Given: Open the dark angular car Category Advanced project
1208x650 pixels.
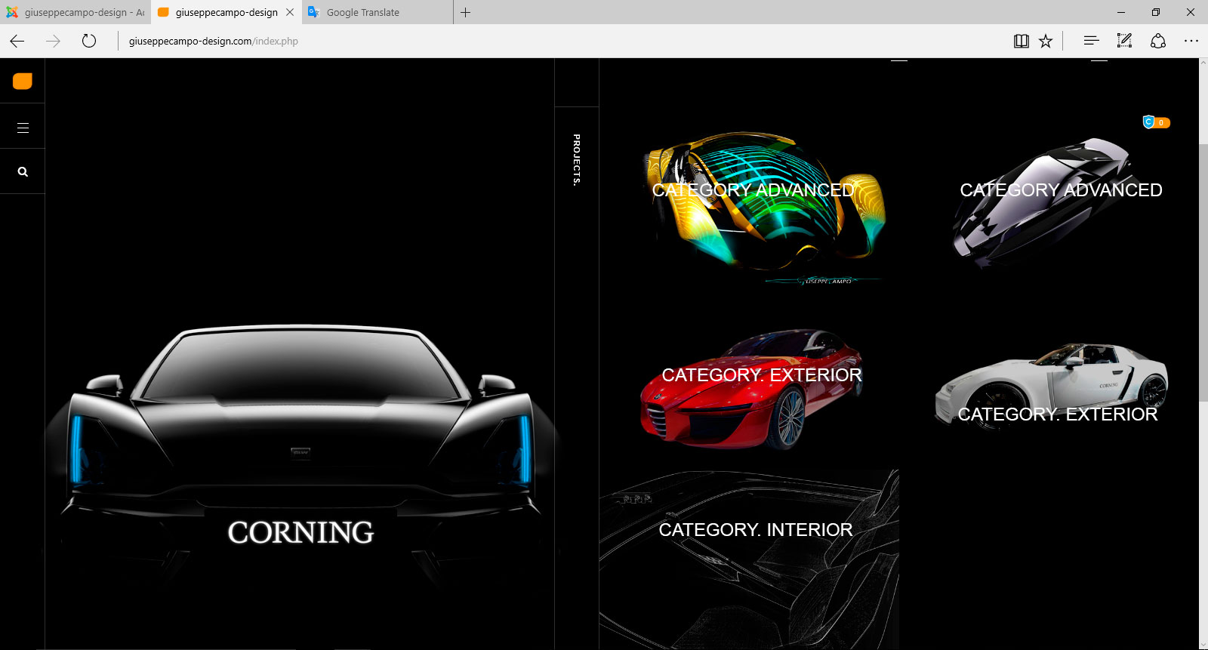Looking at the screenshot, I should coord(1057,202).
